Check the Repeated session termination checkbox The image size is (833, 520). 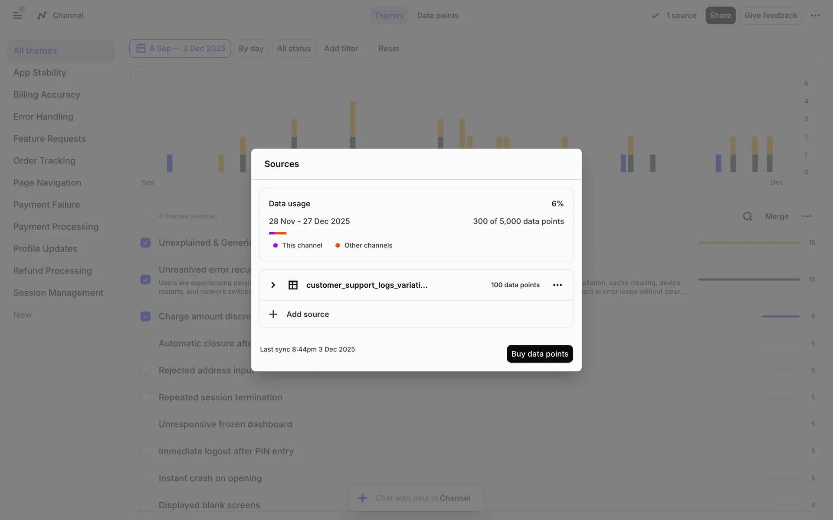pos(146,397)
